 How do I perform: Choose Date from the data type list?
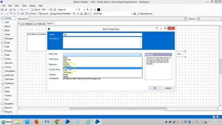coord(103,58)
